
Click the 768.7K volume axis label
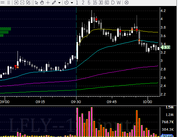168,122
